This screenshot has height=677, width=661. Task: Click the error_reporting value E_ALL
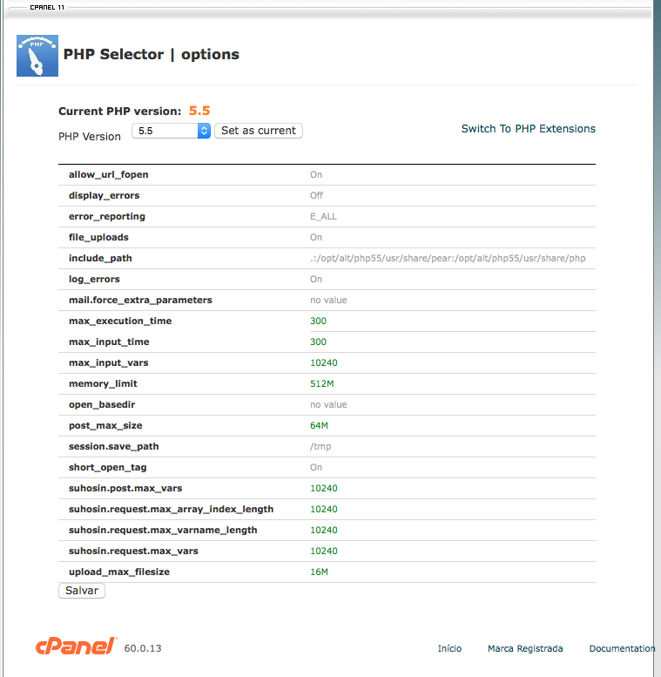click(323, 216)
